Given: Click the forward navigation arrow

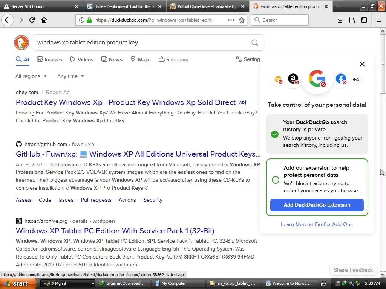Looking at the screenshot, I should (20, 20).
